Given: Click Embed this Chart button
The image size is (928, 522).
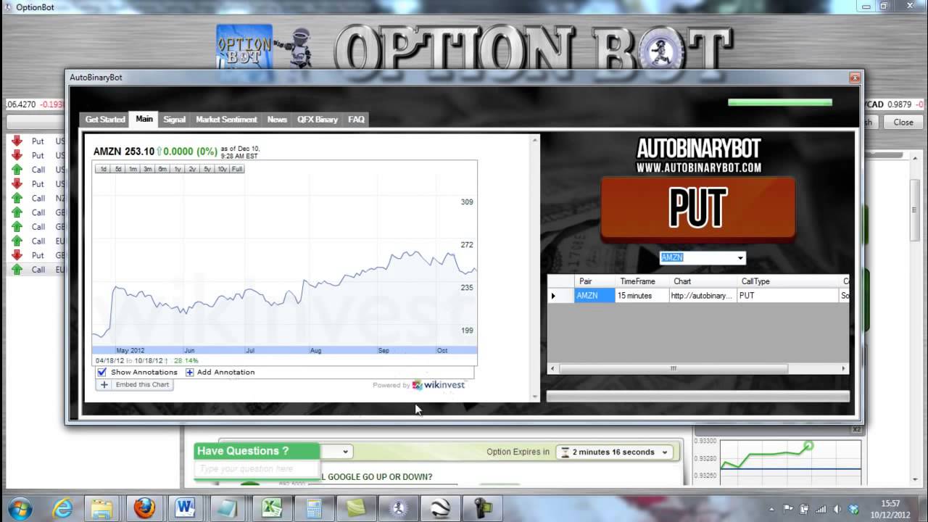Looking at the screenshot, I should [135, 385].
